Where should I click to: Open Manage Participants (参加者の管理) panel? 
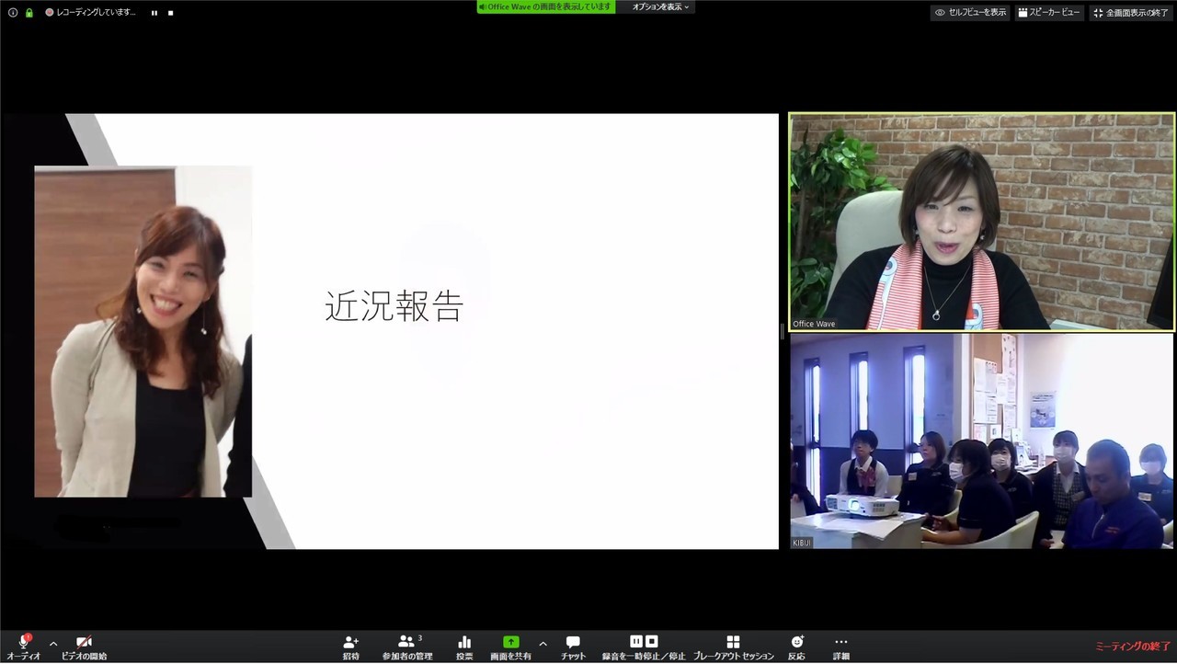point(406,643)
